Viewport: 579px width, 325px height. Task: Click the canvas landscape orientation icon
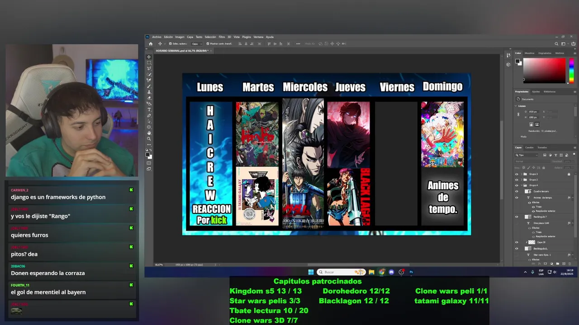537,124
